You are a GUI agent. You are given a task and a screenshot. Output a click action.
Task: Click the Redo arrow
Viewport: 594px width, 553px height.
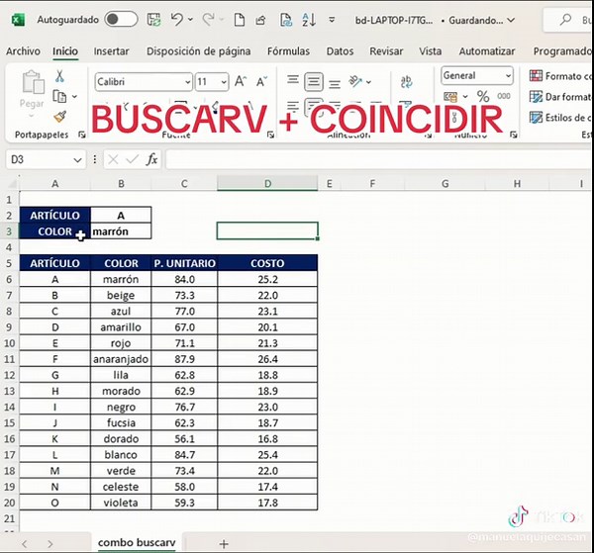[208, 19]
